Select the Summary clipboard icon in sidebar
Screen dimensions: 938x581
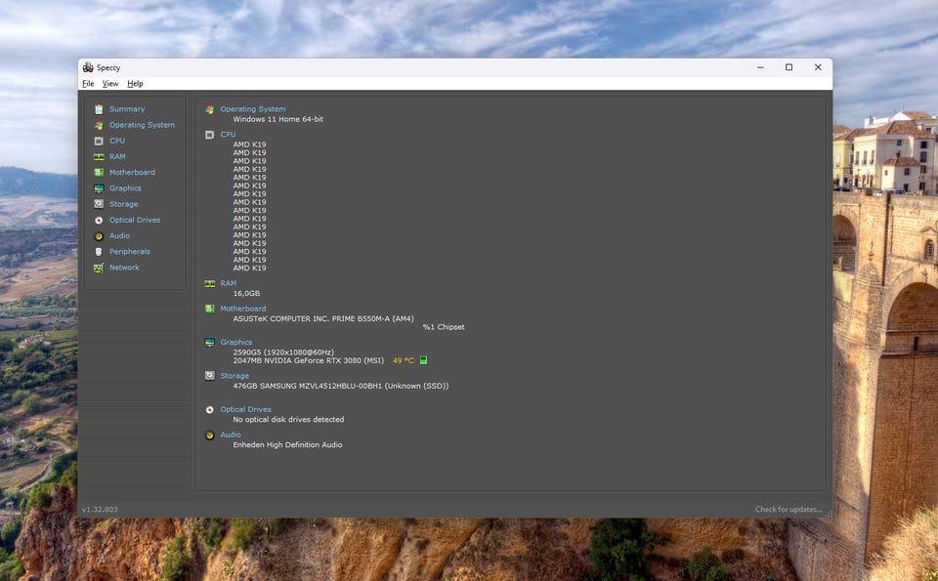coord(99,109)
